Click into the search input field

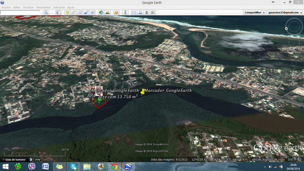point(20,12)
